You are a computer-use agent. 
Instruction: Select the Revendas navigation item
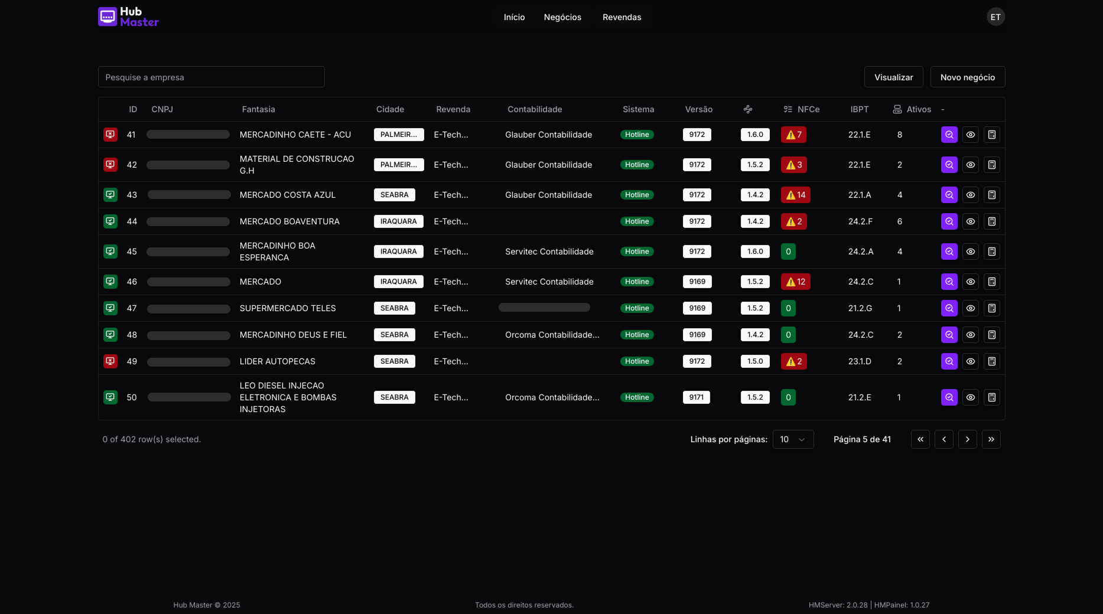tap(622, 17)
